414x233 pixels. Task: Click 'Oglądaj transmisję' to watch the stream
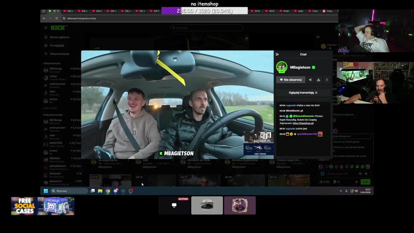(x=303, y=93)
